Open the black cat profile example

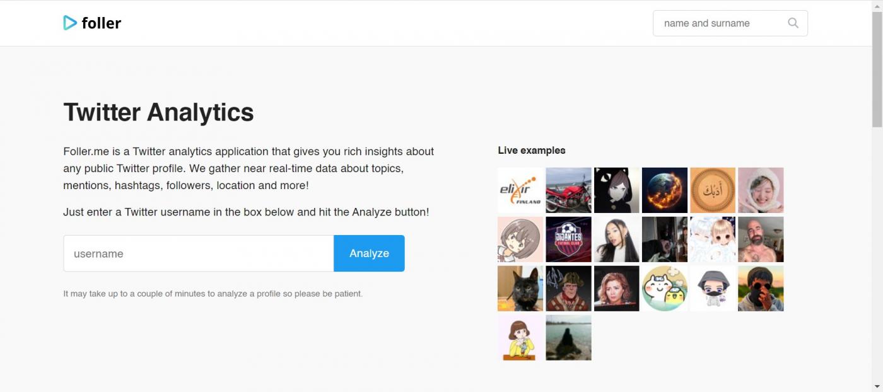pos(520,289)
